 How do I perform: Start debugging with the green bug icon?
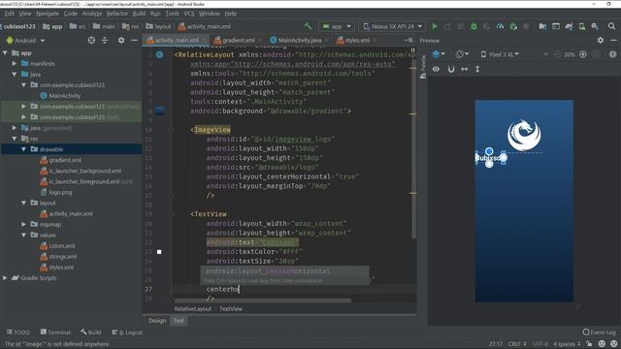coord(474,26)
